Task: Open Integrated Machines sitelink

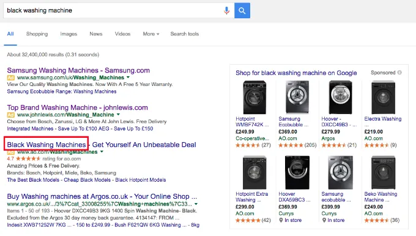Action: click(x=30, y=129)
